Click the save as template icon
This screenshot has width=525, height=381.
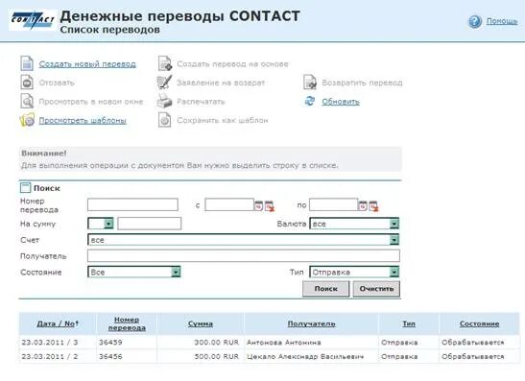[165, 120]
